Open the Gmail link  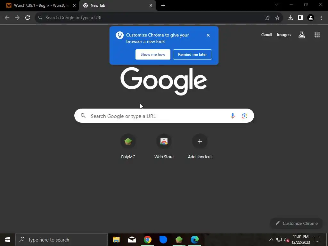pos(267,35)
